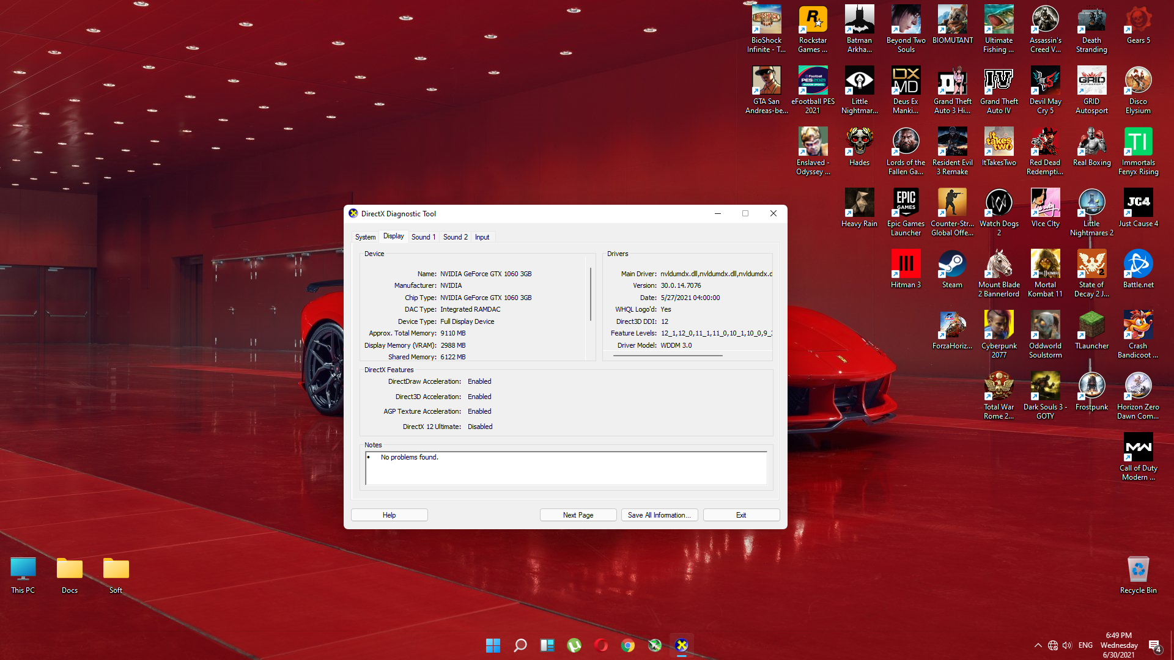
Task: Switch to the System tab
Action: point(365,237)
